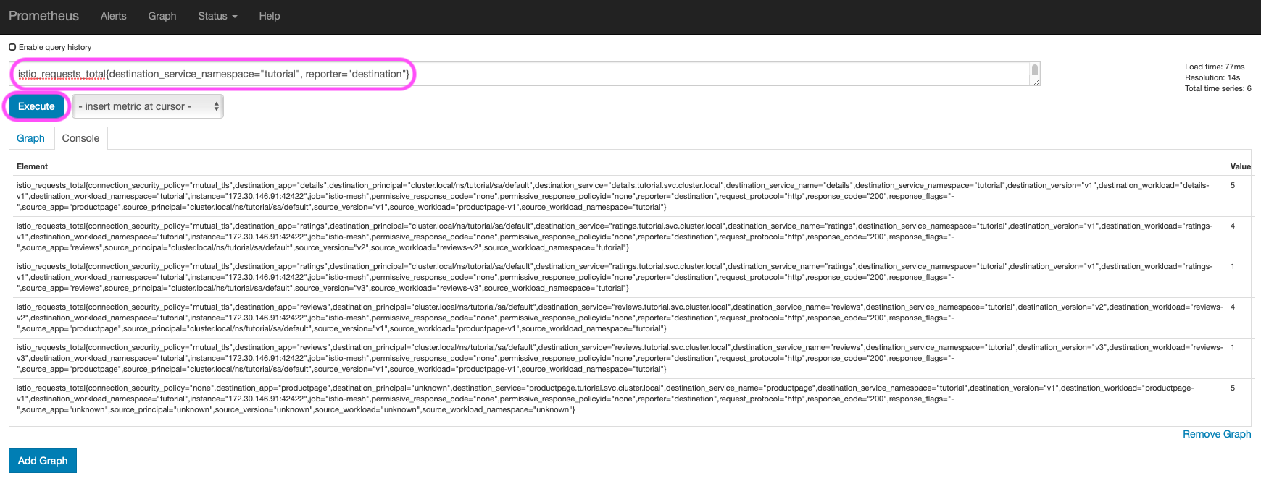The height and width of the screenshot is (481, 1261).
Task: Click the Value column header
Action: [x=1240, y=166]
